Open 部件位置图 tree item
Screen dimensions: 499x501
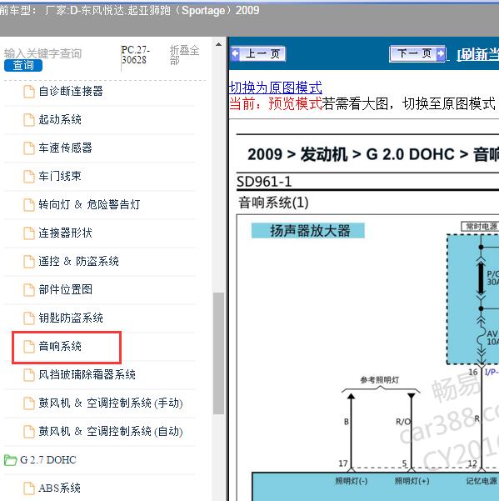click(65, 289)
